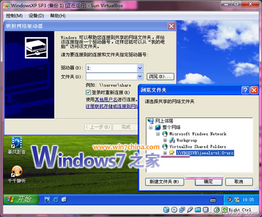Click the network adapter status icon
The height and width of the screenshot is (217, 262).
click(182, 210)
